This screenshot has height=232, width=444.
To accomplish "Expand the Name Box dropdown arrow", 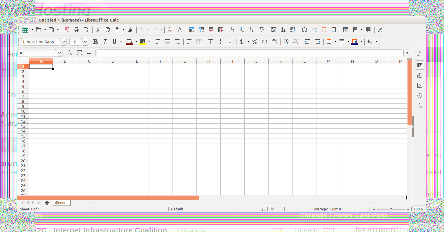I will pos(60,53).
